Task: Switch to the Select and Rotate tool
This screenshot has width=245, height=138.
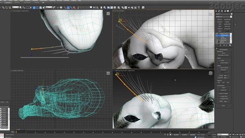Action: (37, 8)
